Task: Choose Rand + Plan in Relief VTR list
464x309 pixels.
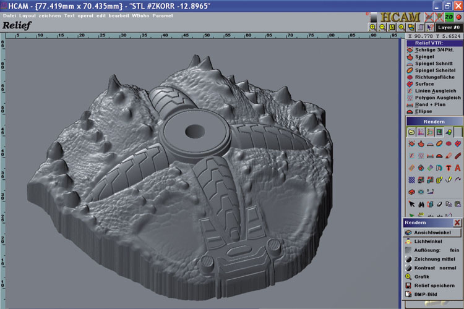Action: [x=434, y=104]
